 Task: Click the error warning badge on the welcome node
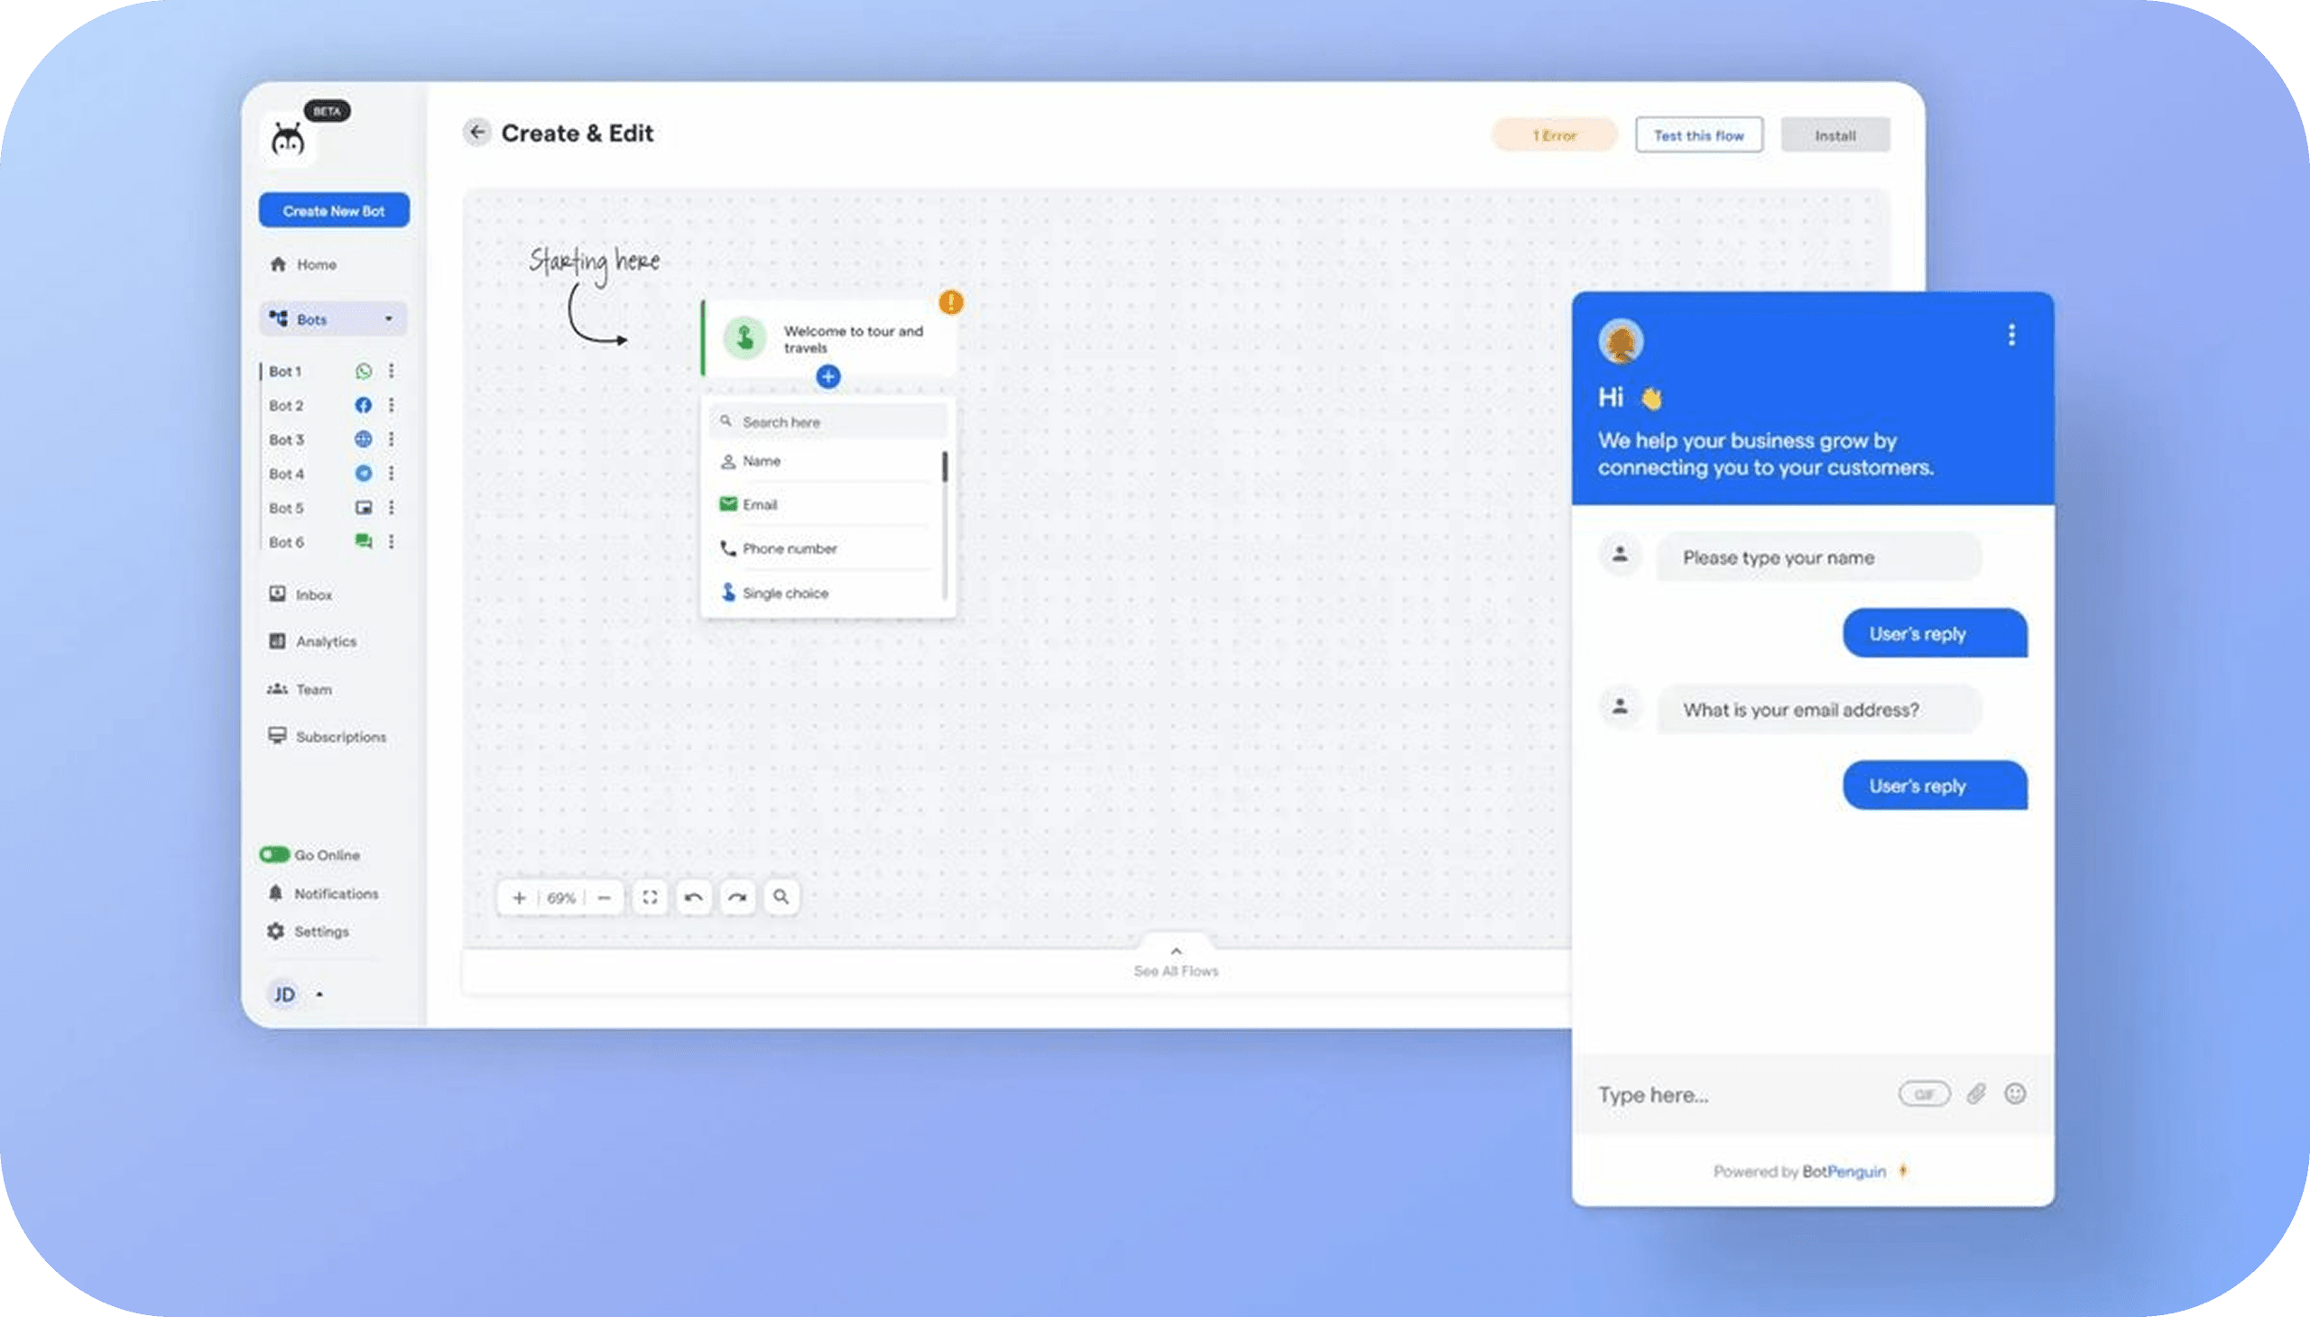950,303
